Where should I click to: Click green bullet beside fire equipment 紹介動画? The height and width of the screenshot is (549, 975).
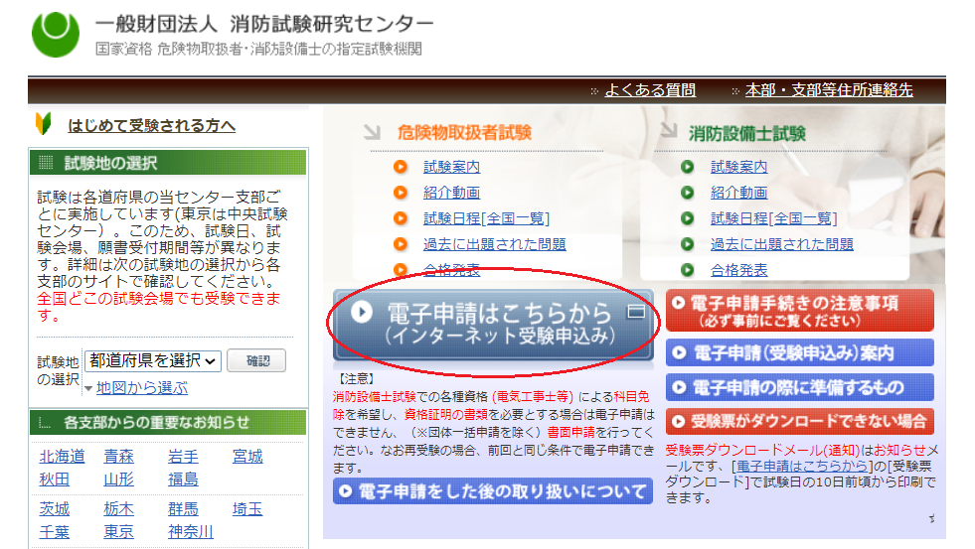point(687,193)
